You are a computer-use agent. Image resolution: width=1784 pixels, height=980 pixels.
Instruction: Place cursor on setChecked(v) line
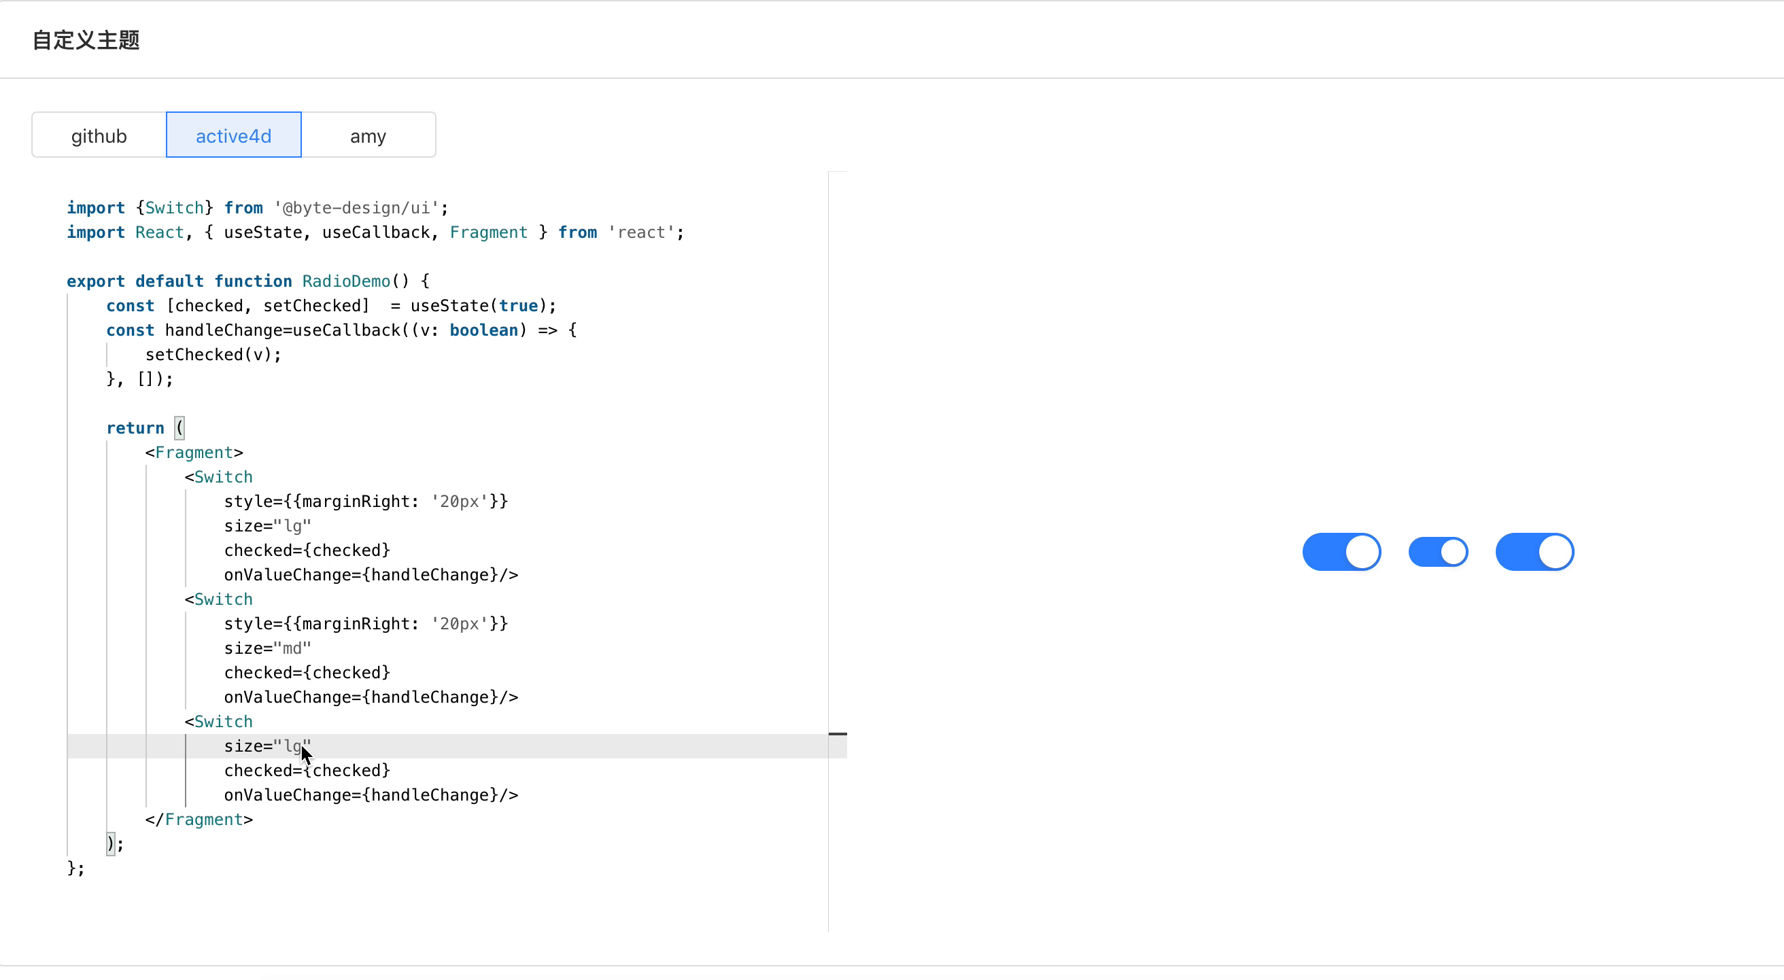click(213, 355)
